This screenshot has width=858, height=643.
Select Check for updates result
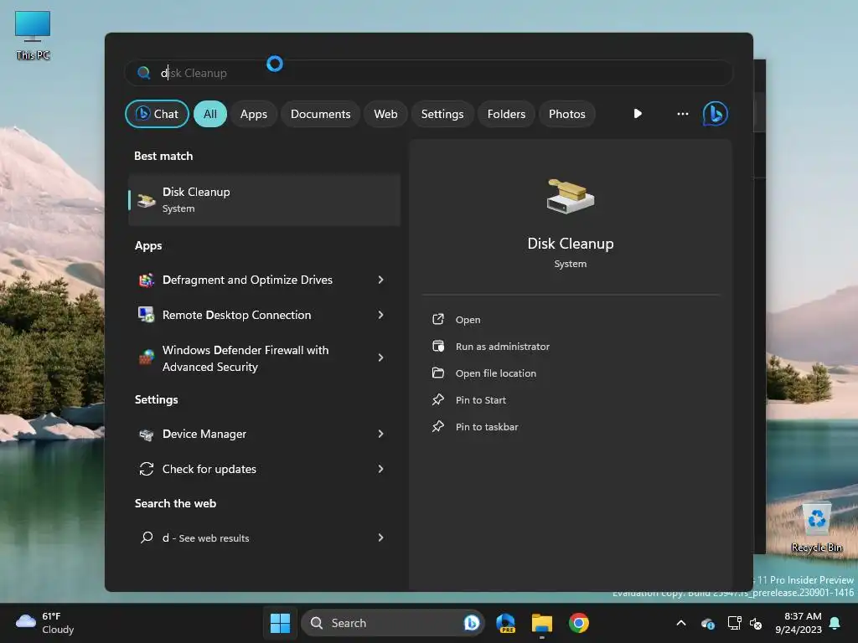264,469
